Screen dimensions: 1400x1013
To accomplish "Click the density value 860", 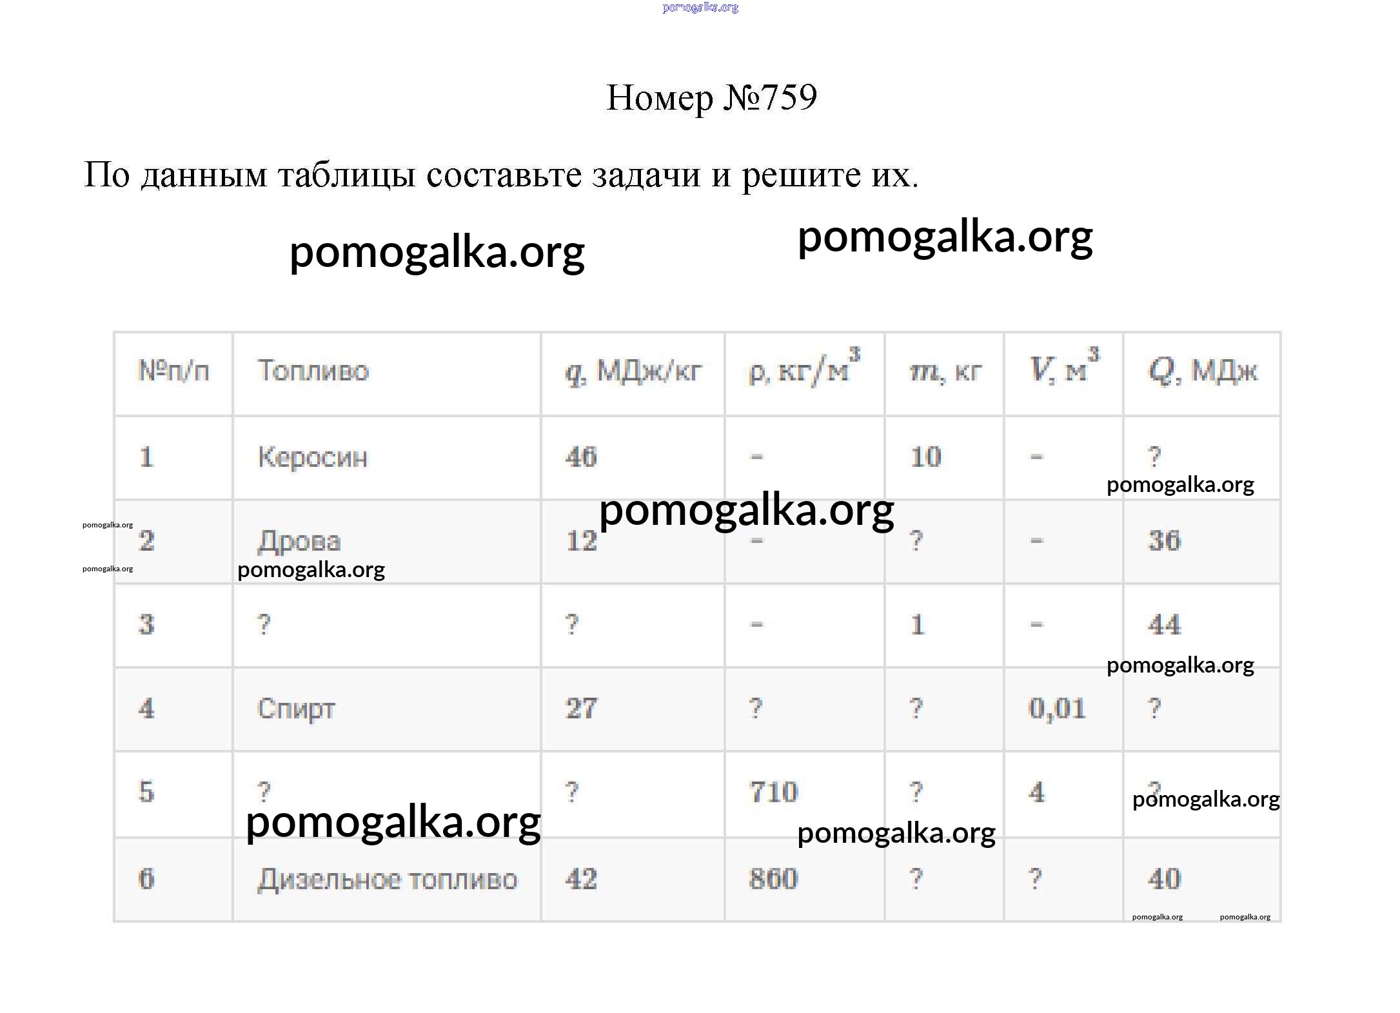I will (x=773, y=879).
